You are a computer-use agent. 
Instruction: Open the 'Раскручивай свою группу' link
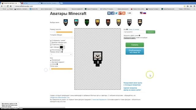[133, 84]
